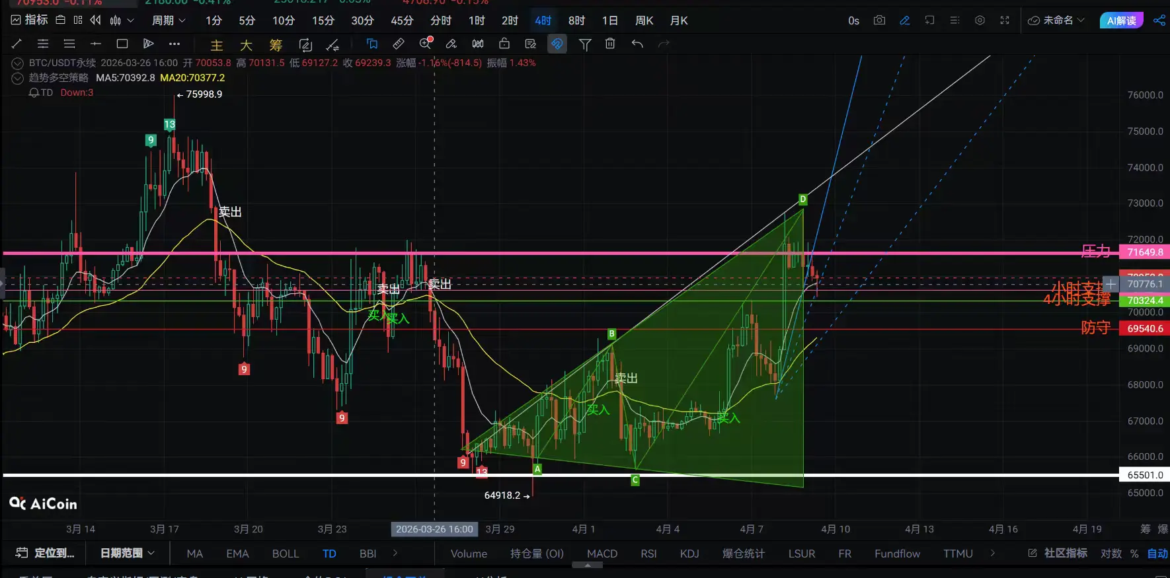The width and height of the screenshot is (1170, 578).
Task: Toggle the 趋势多空策略 indicator visibility
Action: pyautogui.click(x=18, y=78)
